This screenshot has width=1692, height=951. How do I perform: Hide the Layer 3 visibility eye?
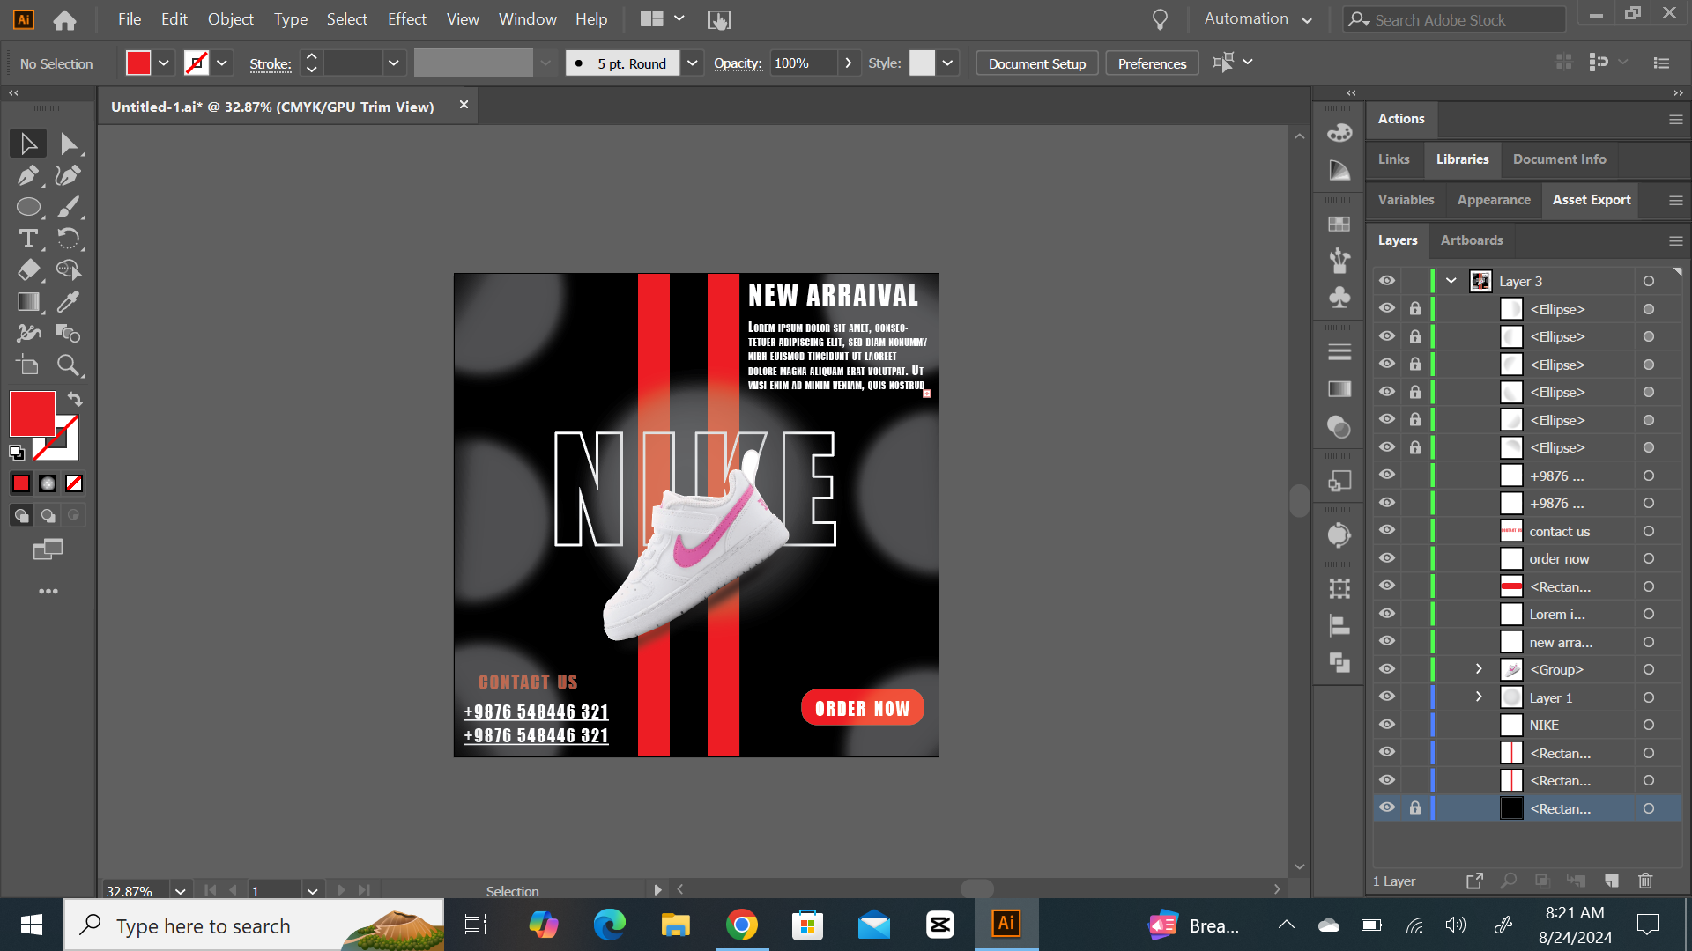(x=1387, y=281)
